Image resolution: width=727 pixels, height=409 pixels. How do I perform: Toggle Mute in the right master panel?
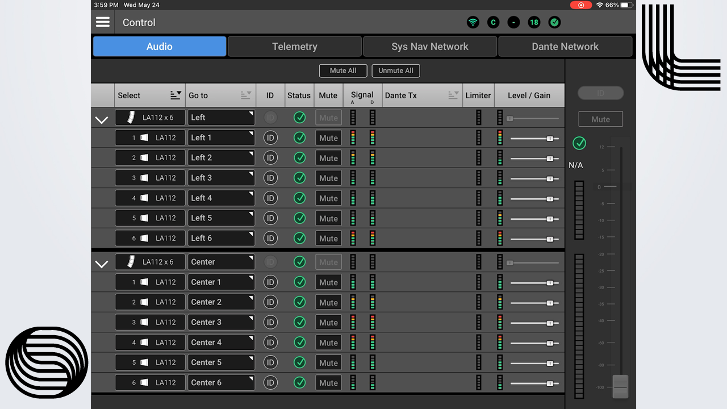pyautogui.click(x=600, y=119)
